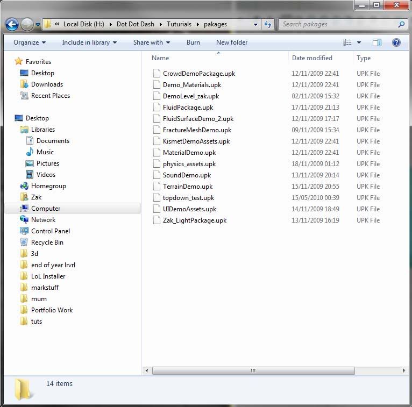This screenshot has width=412, height=407.
Task: Focus the Search pakages field
Action: tap(343, 24)
